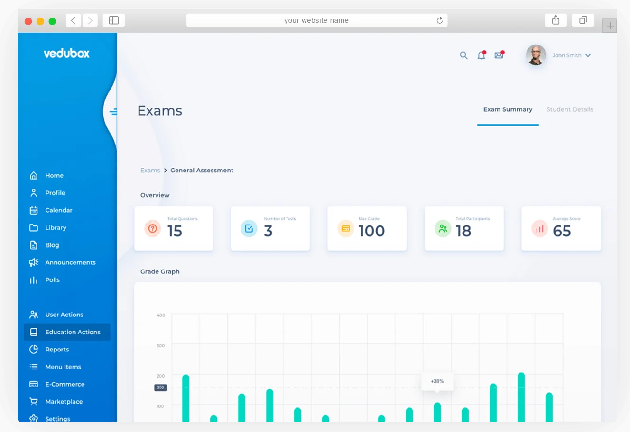Switch to the Student Details tab
This screenshot has width=630, height=432.
(x=569, y=109)
